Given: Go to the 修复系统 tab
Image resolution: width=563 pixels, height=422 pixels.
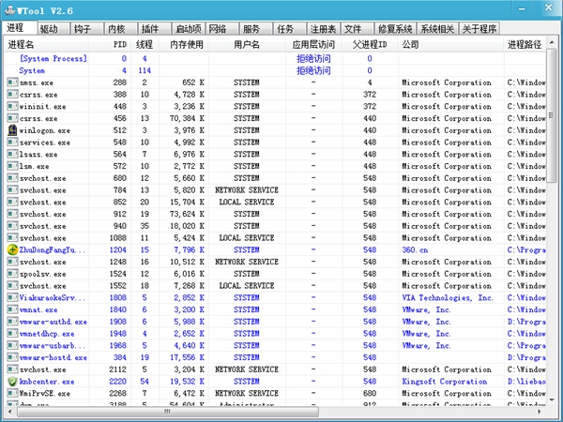Looking at the screenshot, I should pos(393,30).
